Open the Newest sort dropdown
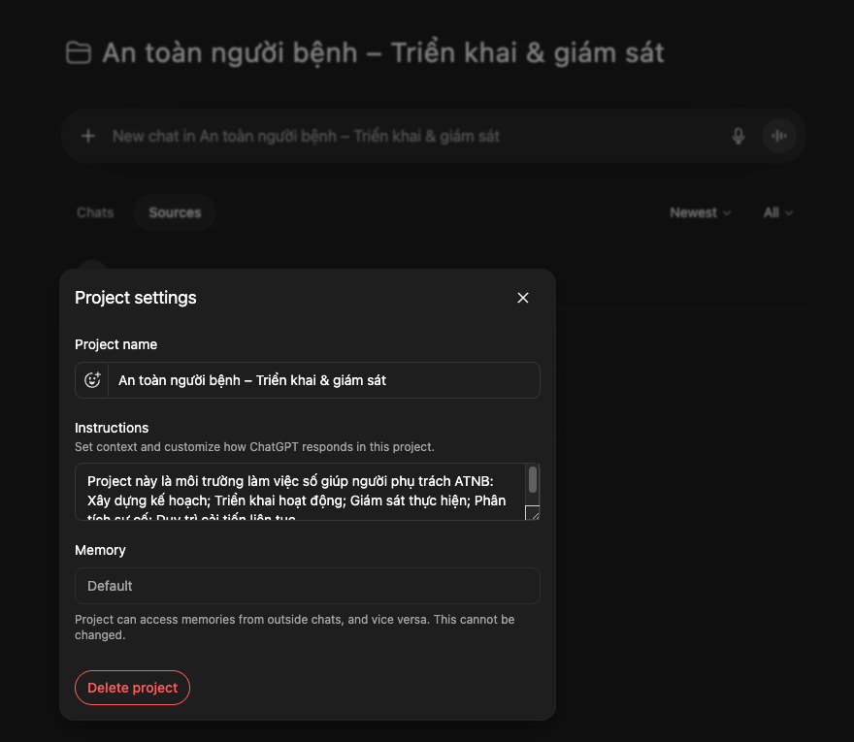 [700, 212]
